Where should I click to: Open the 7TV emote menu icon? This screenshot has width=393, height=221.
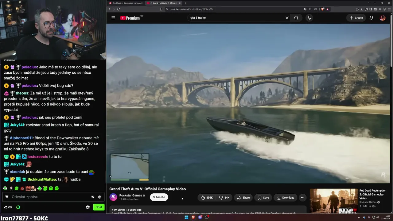93,197
